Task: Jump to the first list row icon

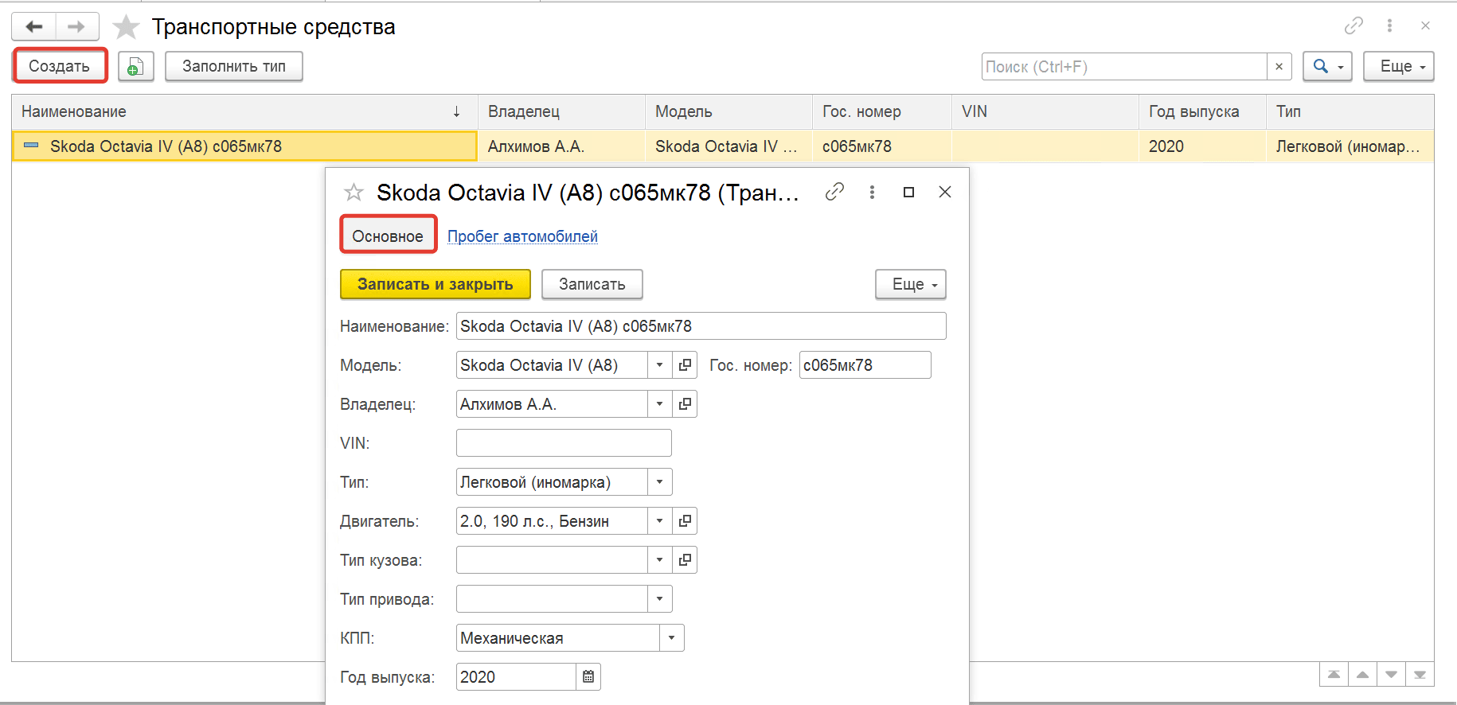Action: click(x=1334, y=675)
